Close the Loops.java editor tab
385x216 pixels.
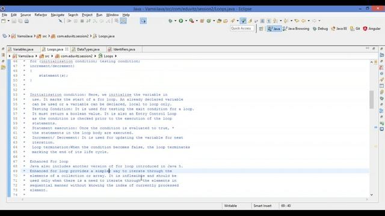pyautogui.click(x=67, y=49)
